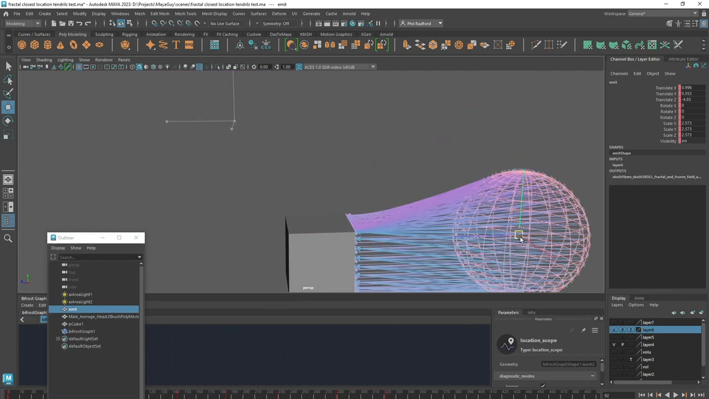Activate the Select tool arrow in toolbox
The image size is (709, 399).
8,65
